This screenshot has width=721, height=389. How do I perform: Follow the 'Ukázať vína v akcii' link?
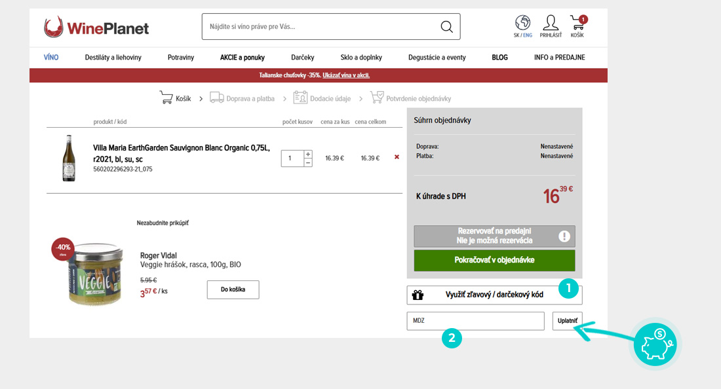(x=346, y=75)
